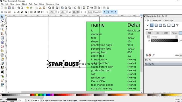Increment the Height value stepper
This screenshot has height=102, width=182.
(94, 11)
